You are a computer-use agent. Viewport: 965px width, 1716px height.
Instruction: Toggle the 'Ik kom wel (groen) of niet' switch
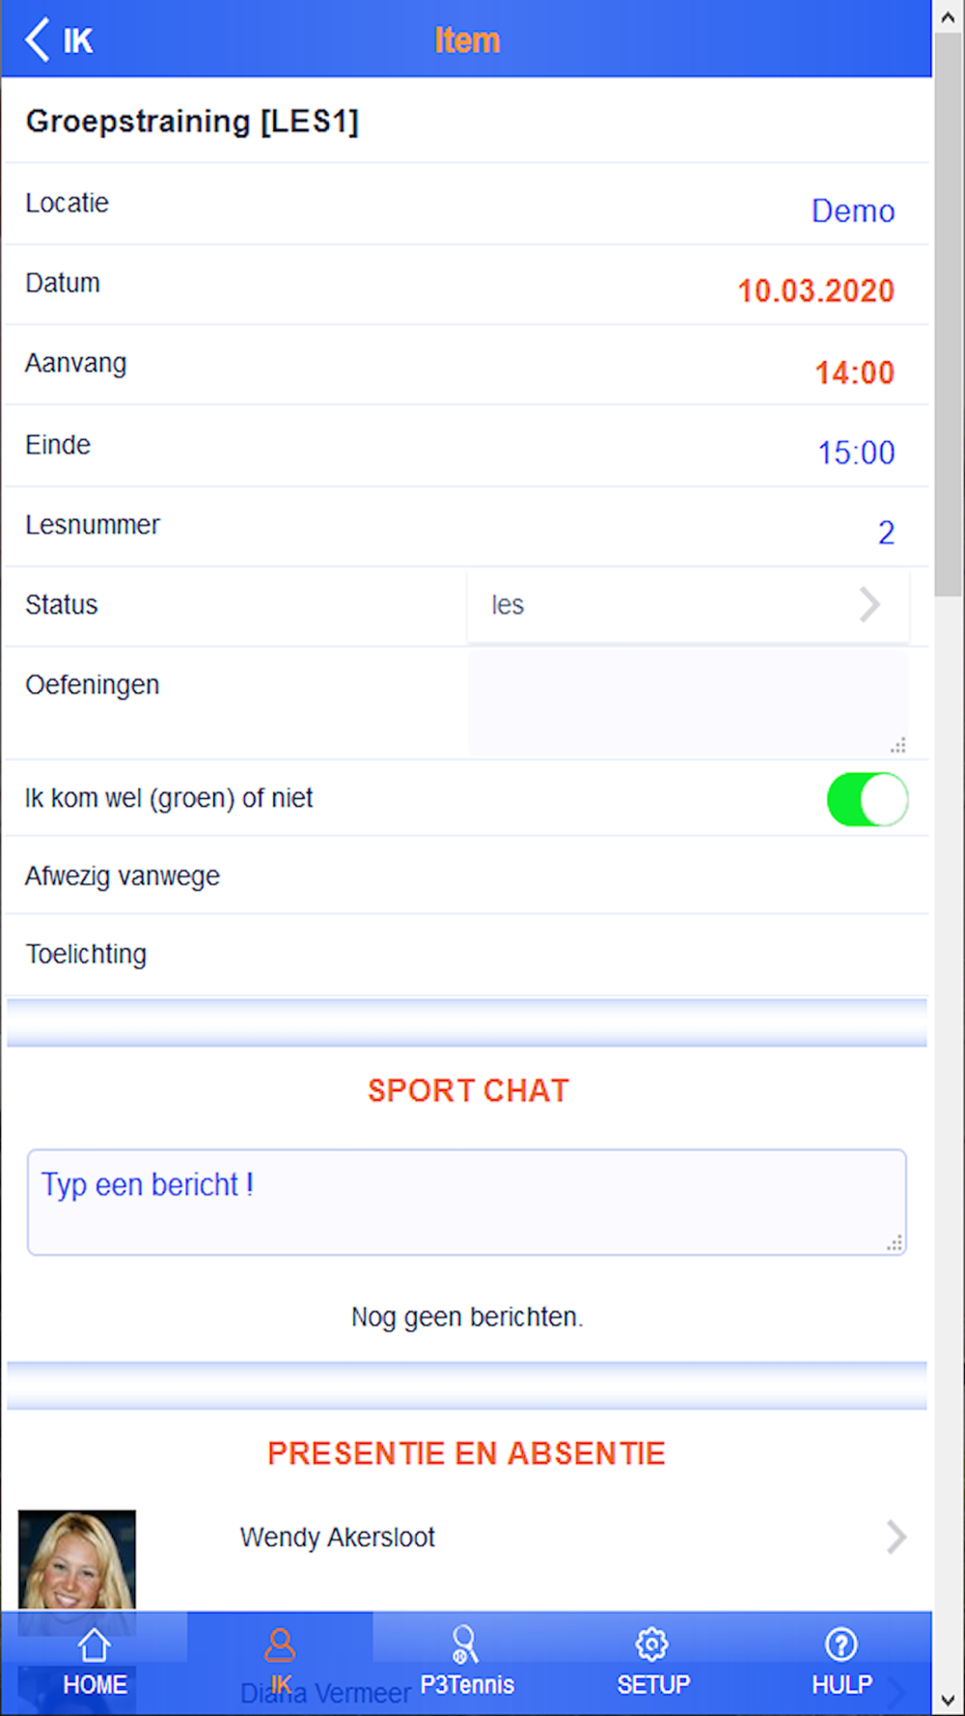coord(868,799)
